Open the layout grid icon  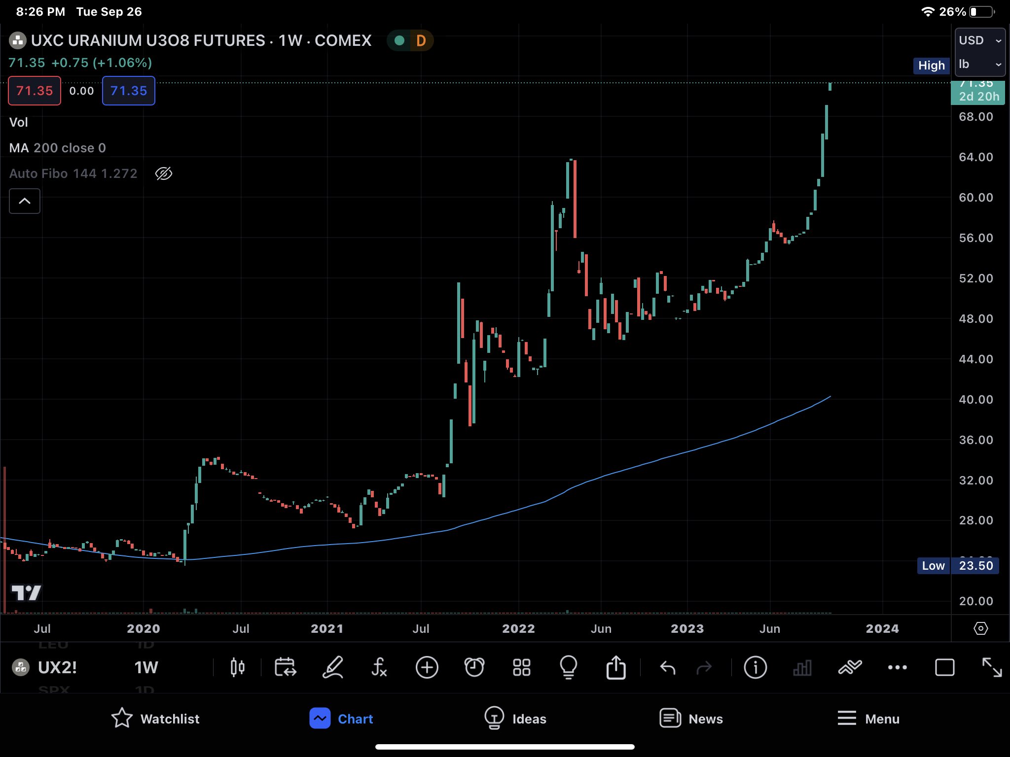click(x=521, y=668)
